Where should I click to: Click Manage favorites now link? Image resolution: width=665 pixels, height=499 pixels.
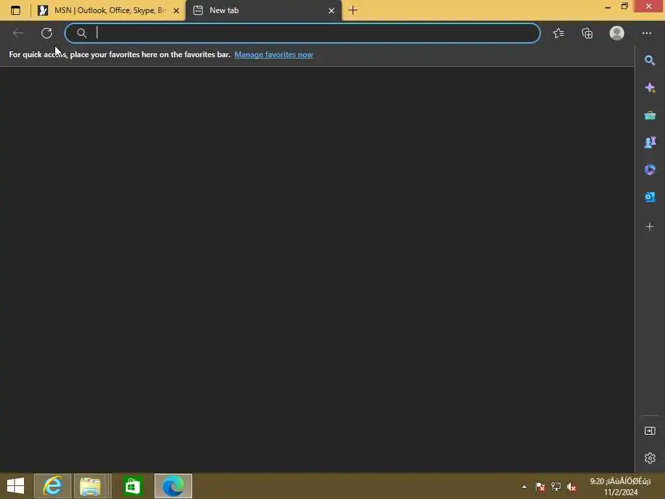tap(273, 55)
